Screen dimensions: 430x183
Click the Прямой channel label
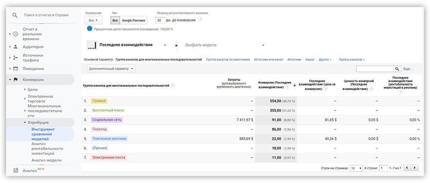[99, 101]
